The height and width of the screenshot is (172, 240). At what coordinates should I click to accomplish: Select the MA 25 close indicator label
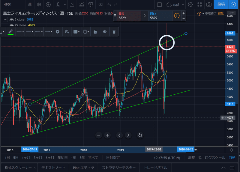click(18, 25)
